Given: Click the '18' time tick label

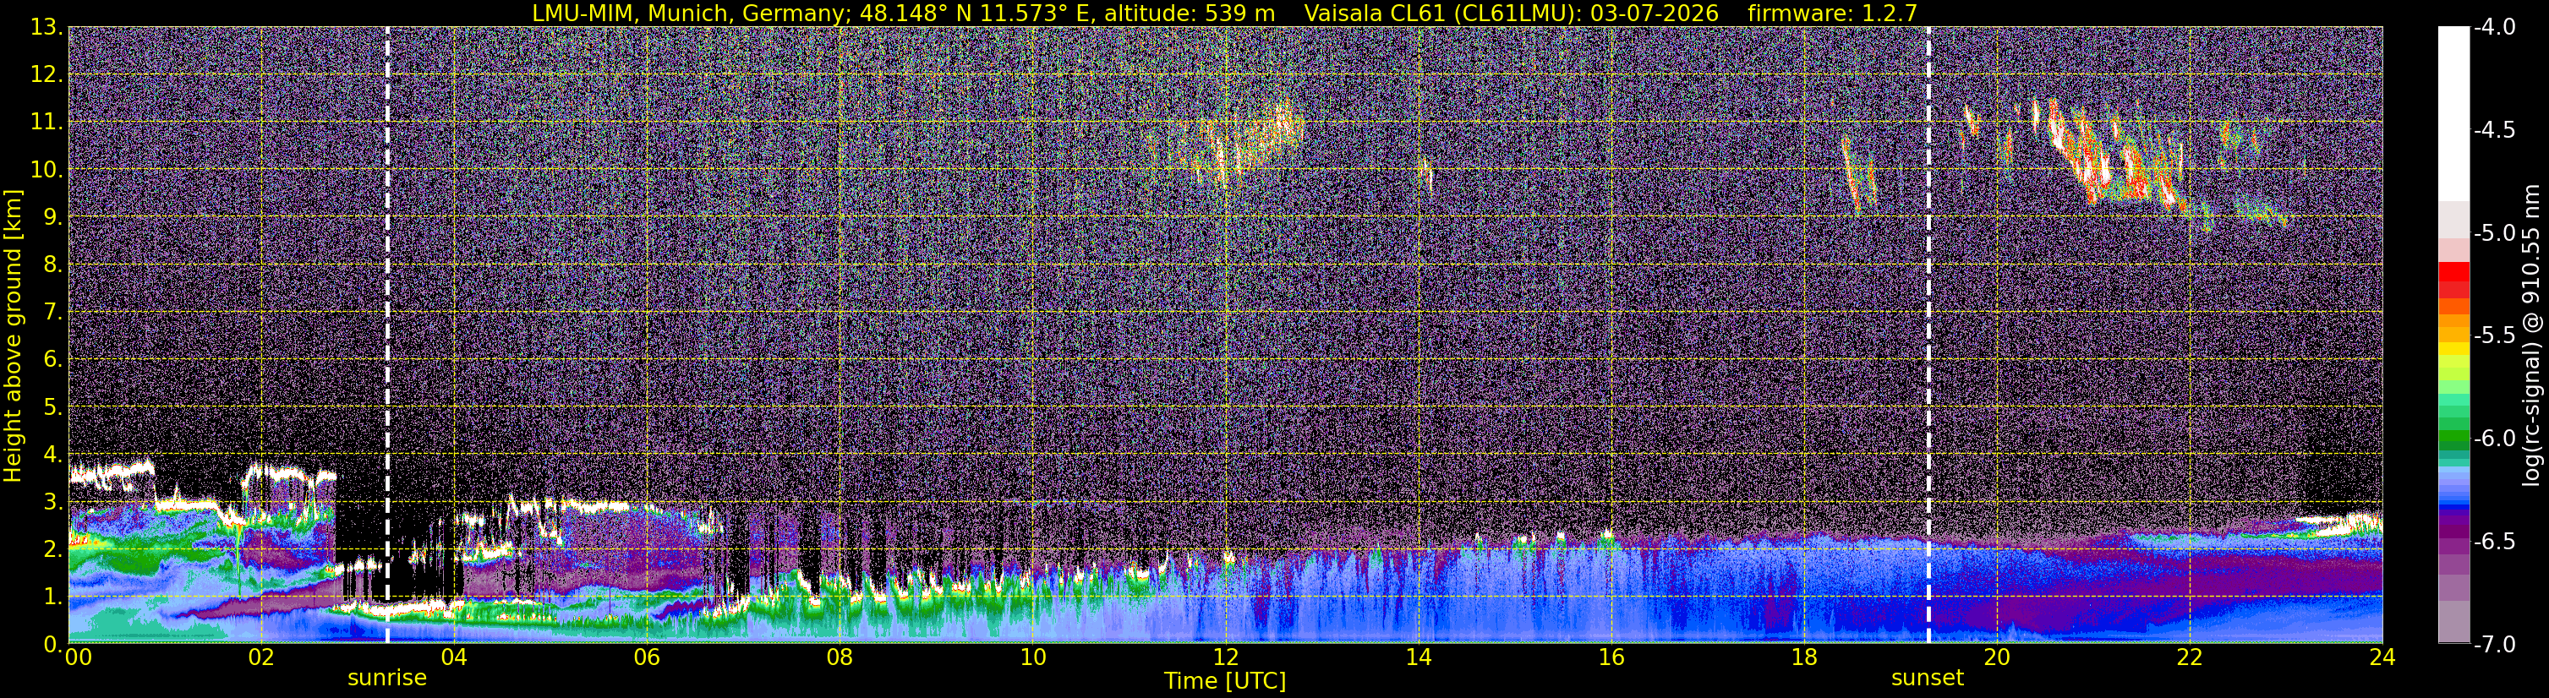Looking at the screenshot, I should [1804, 657].
